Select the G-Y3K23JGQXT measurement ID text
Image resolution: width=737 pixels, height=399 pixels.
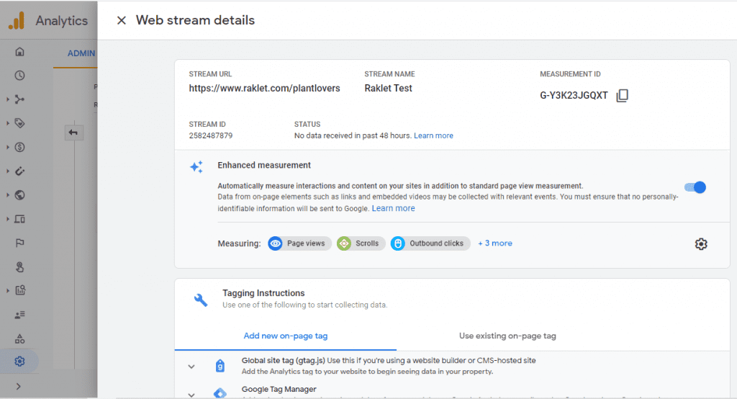[574, 96]
